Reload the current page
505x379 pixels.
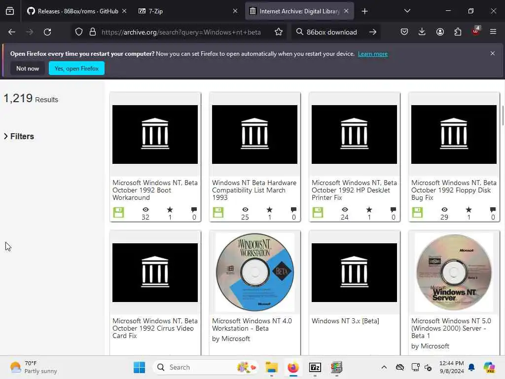coord(47,32)
